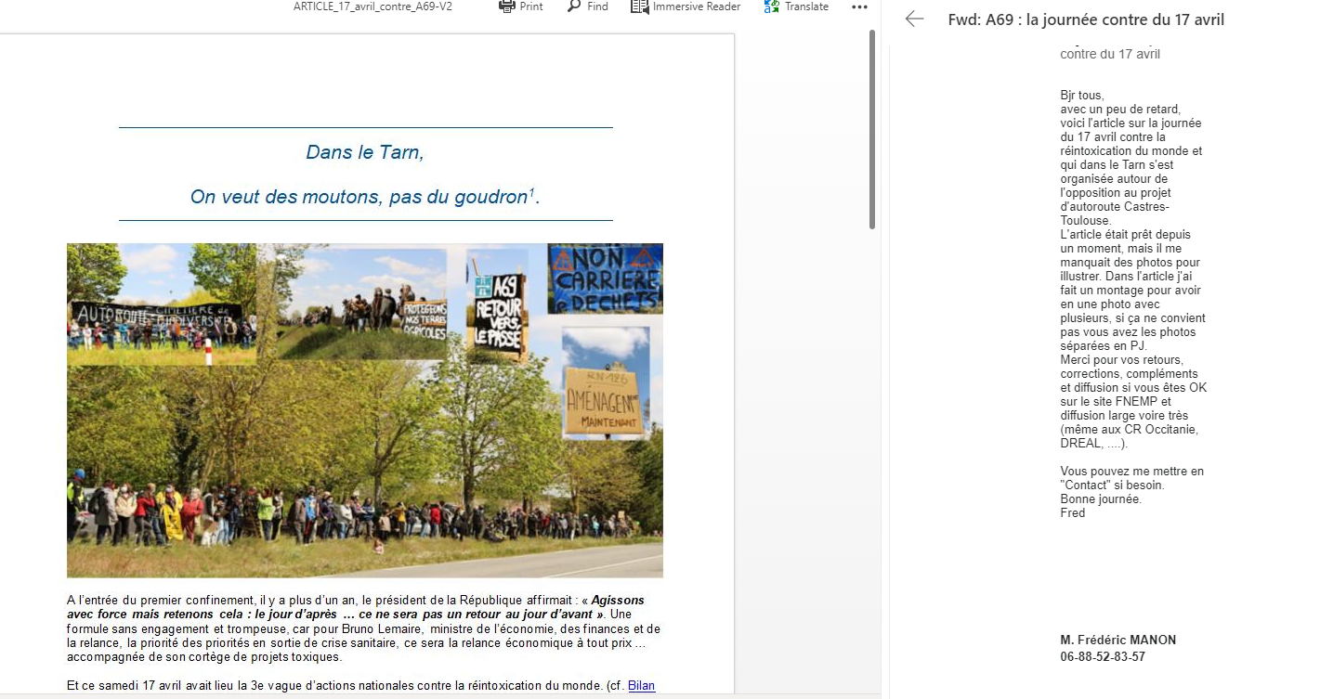
Task: Click the greeting 'Bjr tous,' in email
Action: (x=1082, y=96)
